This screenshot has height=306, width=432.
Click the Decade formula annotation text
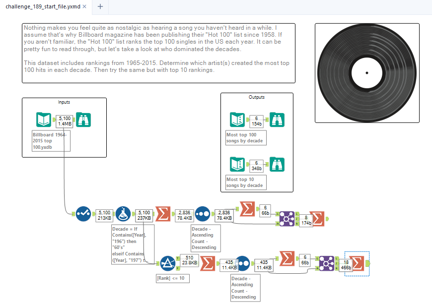point(133,245)
